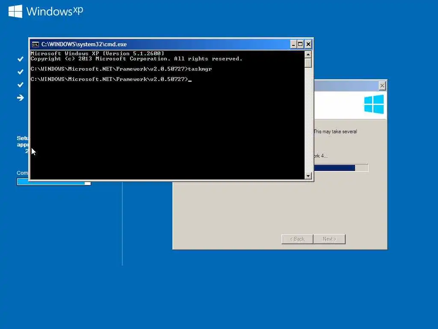Image resolution: width=438 pixels, height=329 pixels.
Task: Click the disabled Back button in setup dialog
Action: point(297,239)
